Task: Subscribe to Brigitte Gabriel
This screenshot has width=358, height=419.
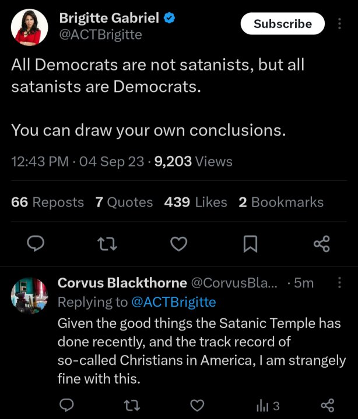Action: click(x=282, y=23)
